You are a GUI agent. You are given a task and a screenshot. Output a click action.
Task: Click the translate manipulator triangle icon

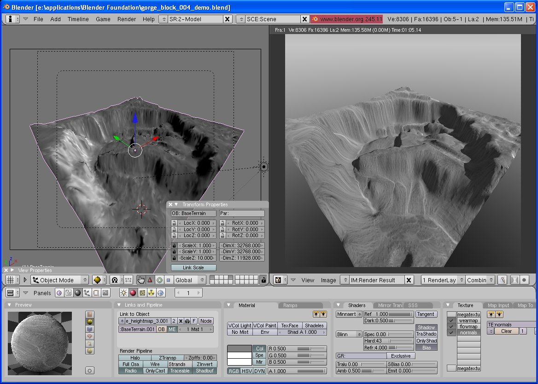(x=150, y=280)
